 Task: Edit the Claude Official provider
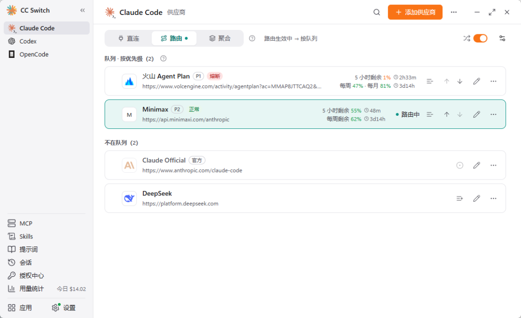click(x=477, y=165)
